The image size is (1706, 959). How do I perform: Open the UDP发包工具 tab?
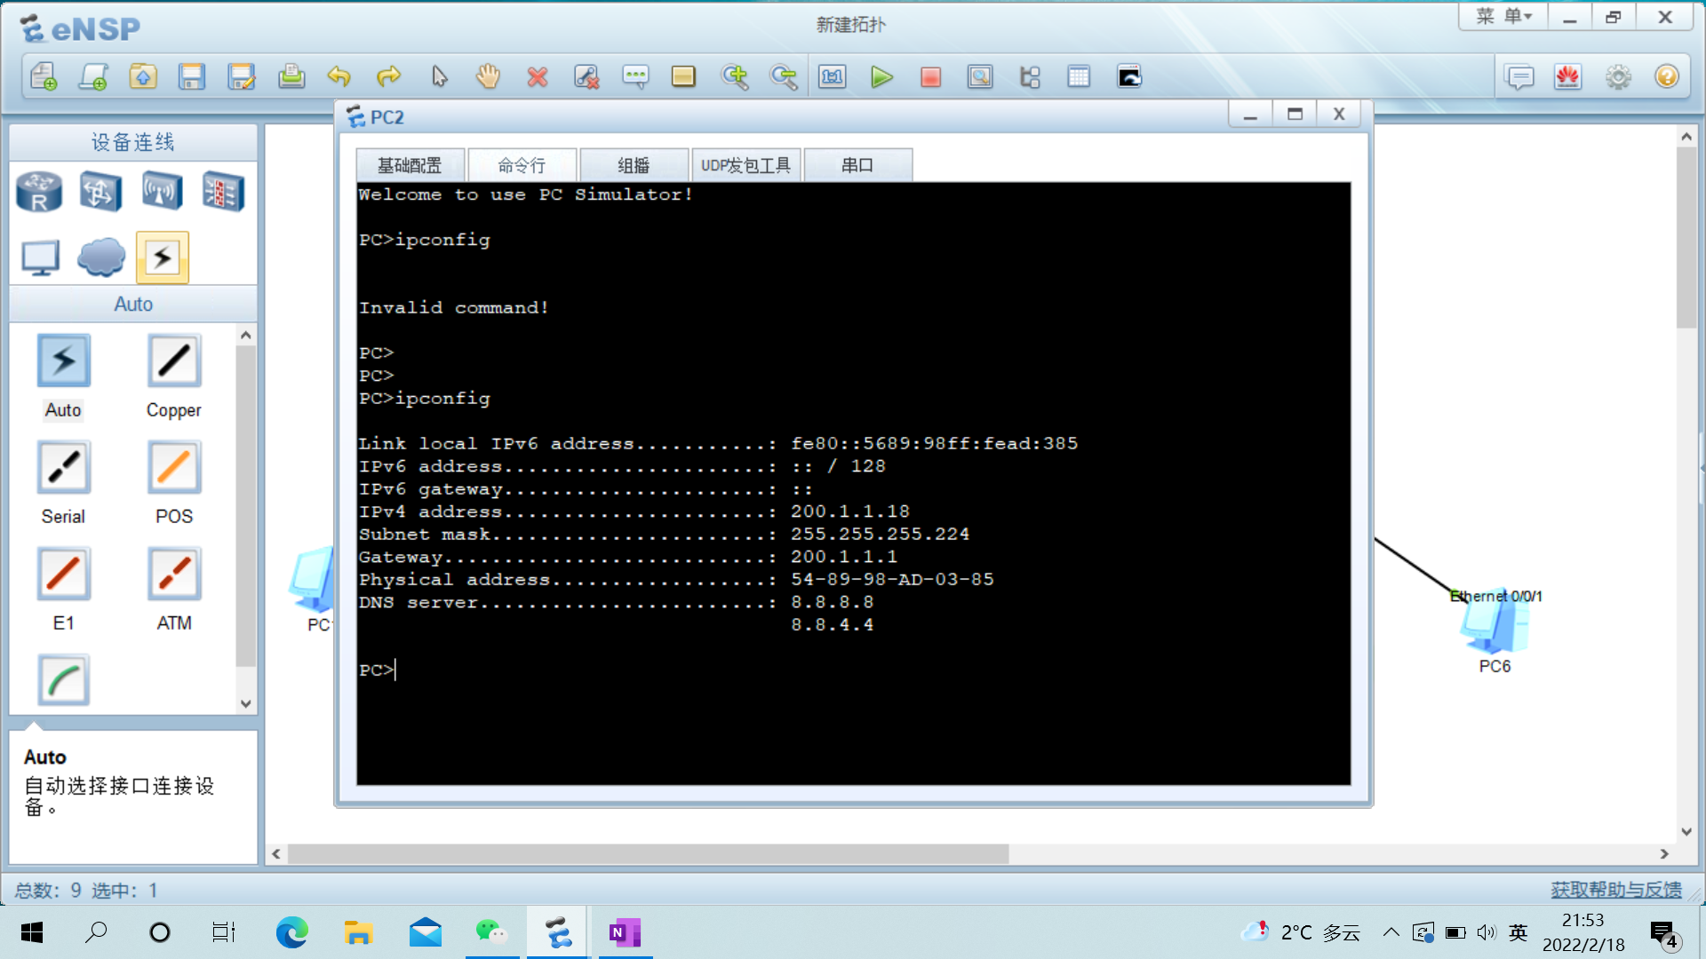click(745, 165)
